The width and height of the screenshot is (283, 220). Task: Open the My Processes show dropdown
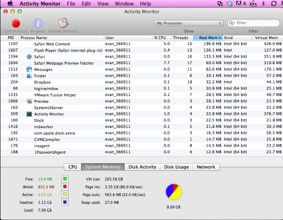coord(189,23)
